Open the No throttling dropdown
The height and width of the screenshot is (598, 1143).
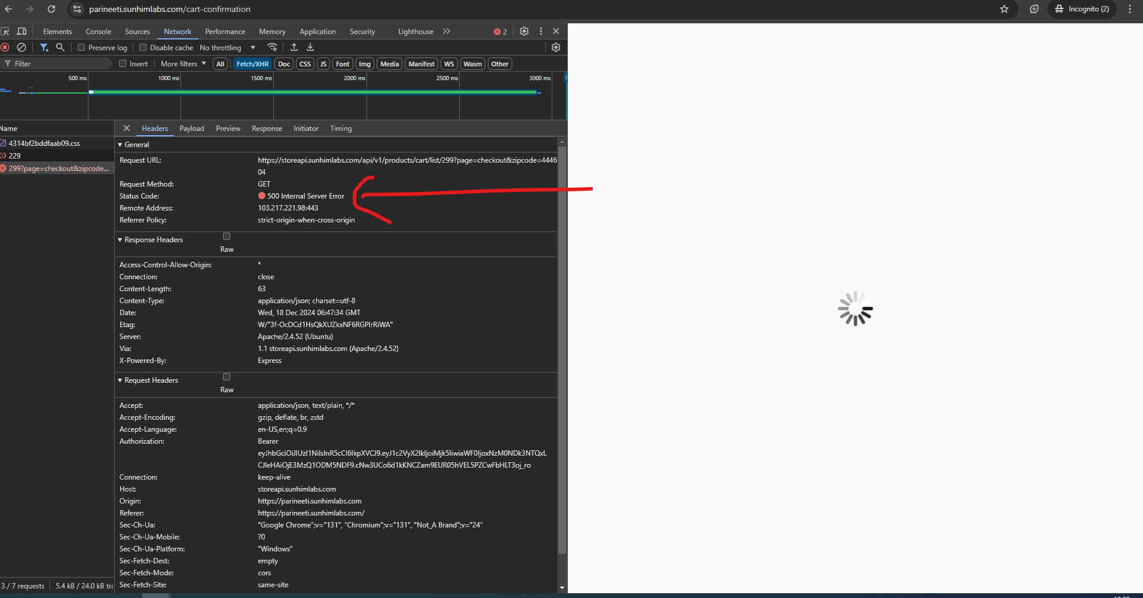[x=227, y=48]
